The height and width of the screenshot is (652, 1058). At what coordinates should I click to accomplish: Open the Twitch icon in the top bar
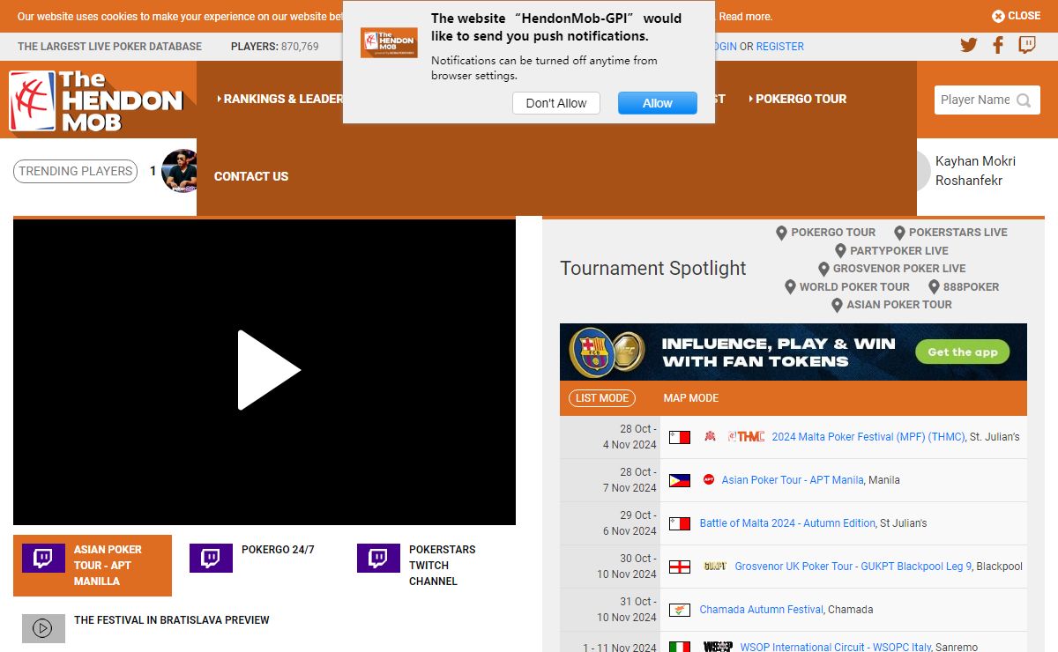pyautogui.click(x=1027, y=46)
